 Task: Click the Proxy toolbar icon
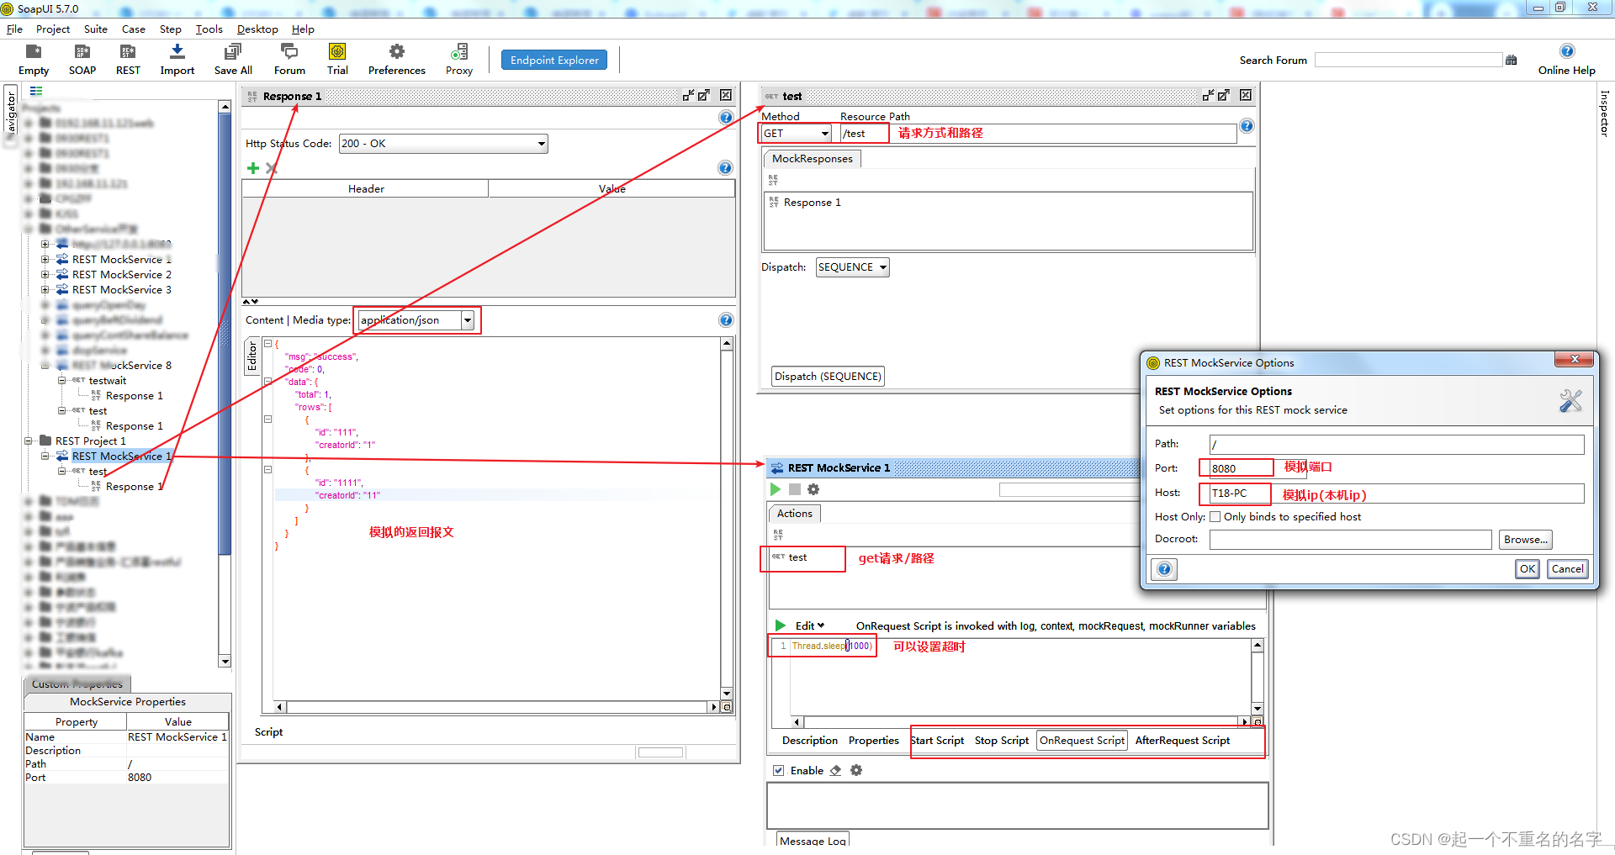(x=459, y=52)
